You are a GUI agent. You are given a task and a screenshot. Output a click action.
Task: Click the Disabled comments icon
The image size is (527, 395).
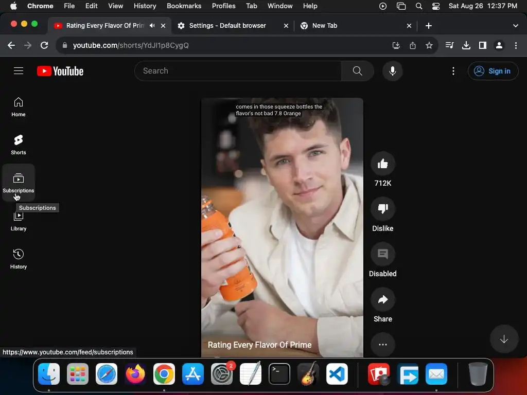(x=382, y=254)
